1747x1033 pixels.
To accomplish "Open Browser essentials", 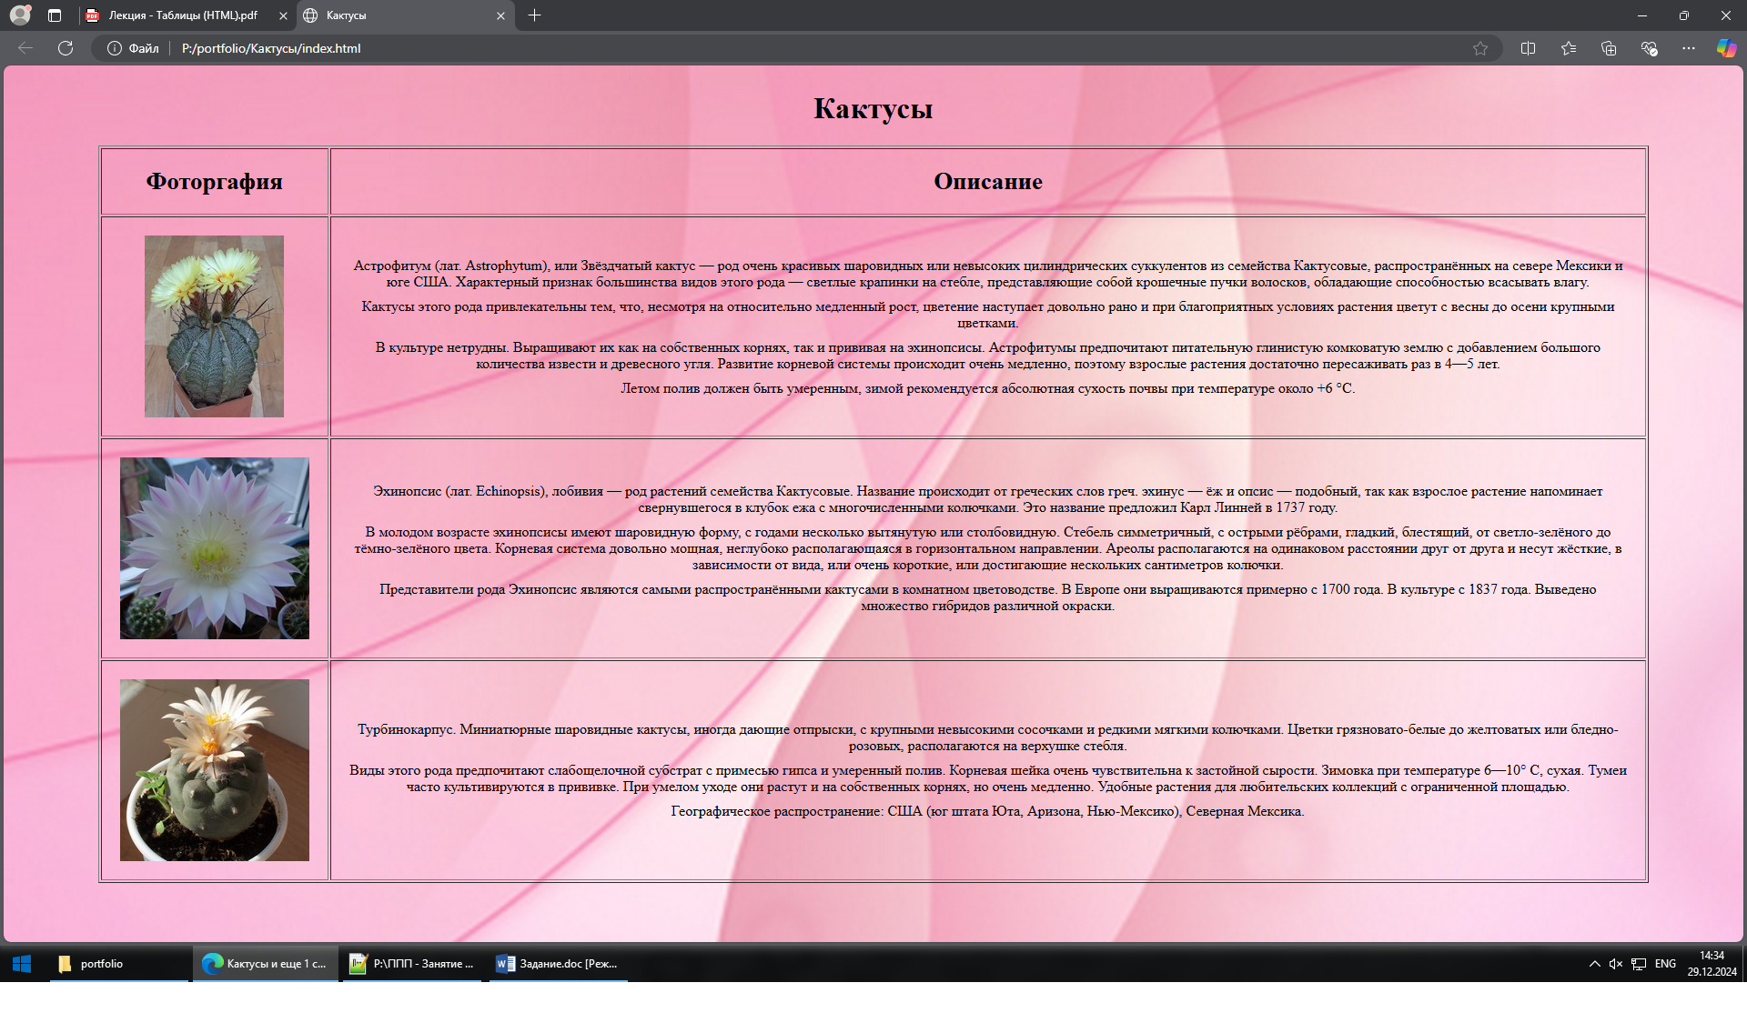I will coord(1649,48).
